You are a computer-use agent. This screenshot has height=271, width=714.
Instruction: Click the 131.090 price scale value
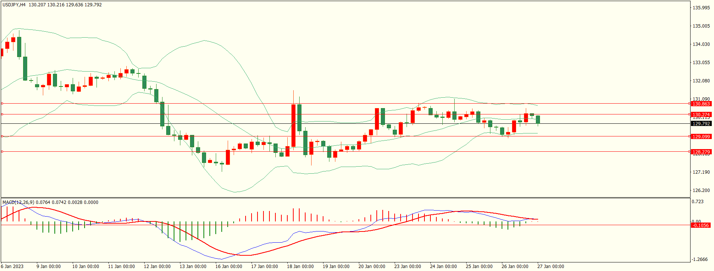pyautogui.click(x=701, y=99)
